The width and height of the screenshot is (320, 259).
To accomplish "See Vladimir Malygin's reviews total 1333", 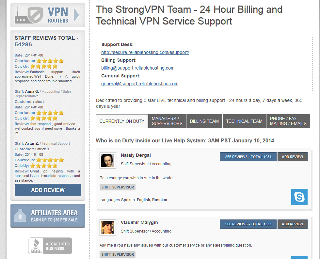I will coord(248,224).
